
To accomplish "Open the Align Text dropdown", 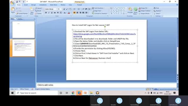I will click(x=97, y=11).
